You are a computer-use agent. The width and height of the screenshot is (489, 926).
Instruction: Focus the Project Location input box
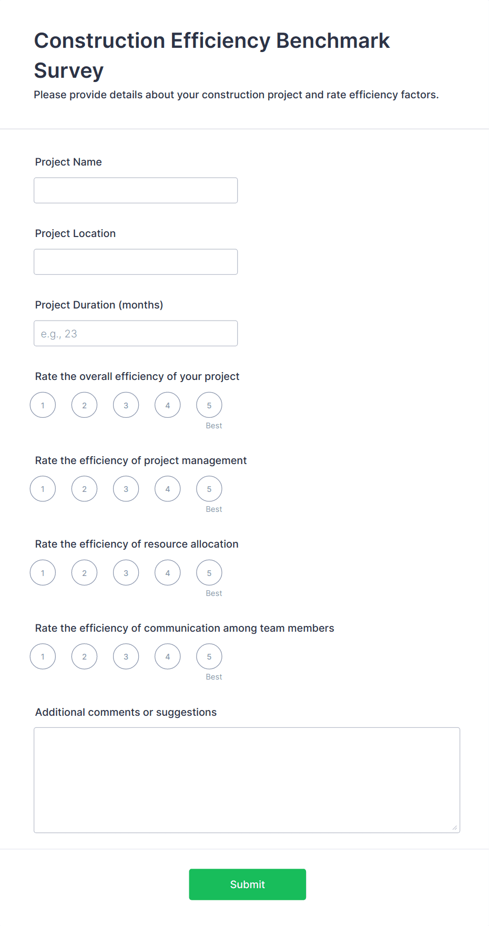pos(136,262)
